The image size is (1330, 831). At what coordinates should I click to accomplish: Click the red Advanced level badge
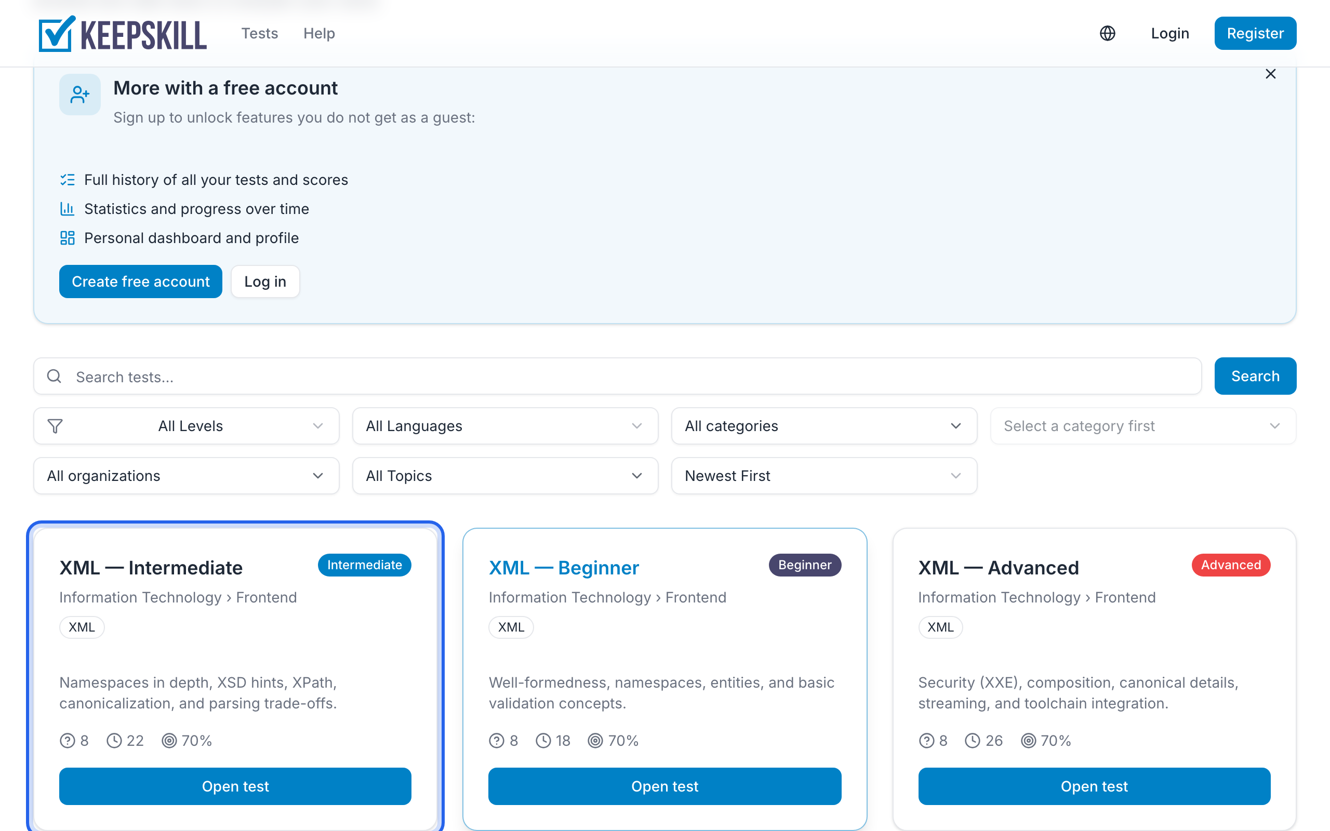pyautogui.click(x=1231, y=565)
